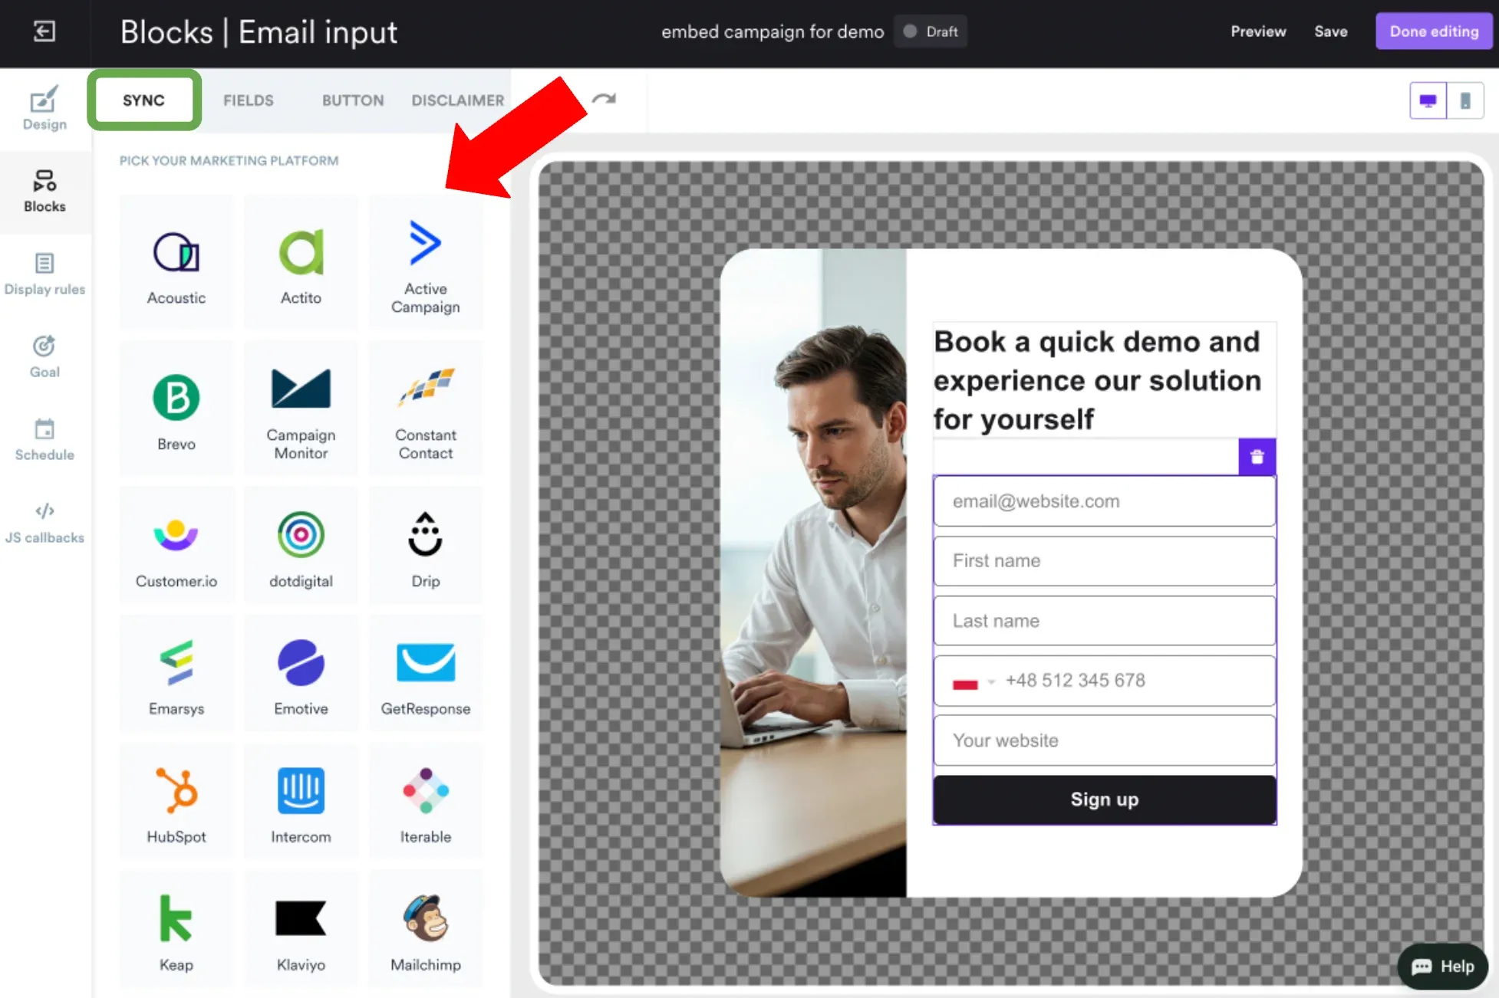The height and width of the screenshot is (998, 1499).
Task: Switch to the SYNC tab
Action: (x=144, y=100)
